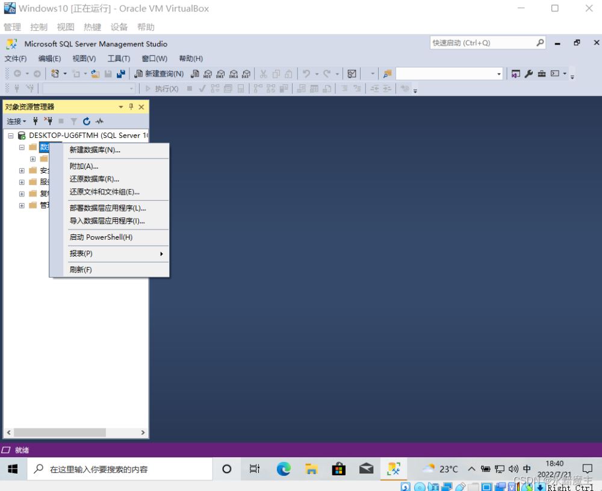Open File Explorer from taskbar

[x=311, y=469]
